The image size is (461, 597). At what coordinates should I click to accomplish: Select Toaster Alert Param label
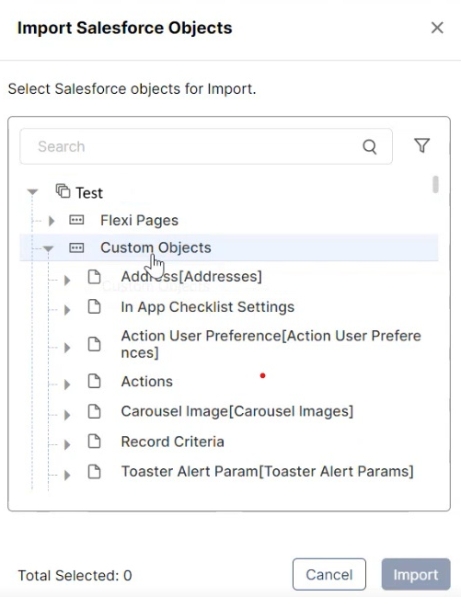(267, 472)
